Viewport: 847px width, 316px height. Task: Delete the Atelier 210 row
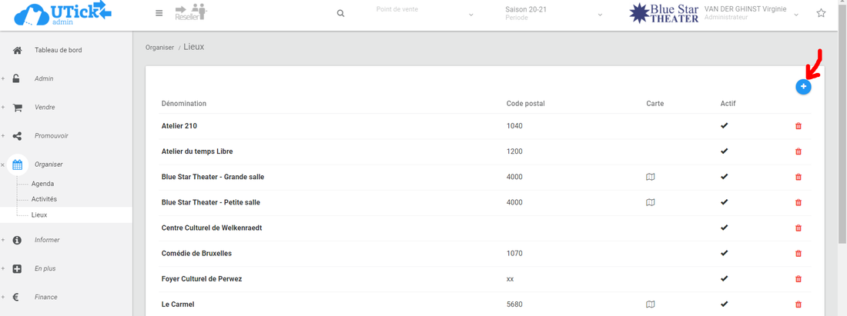[x=798, y=126]
